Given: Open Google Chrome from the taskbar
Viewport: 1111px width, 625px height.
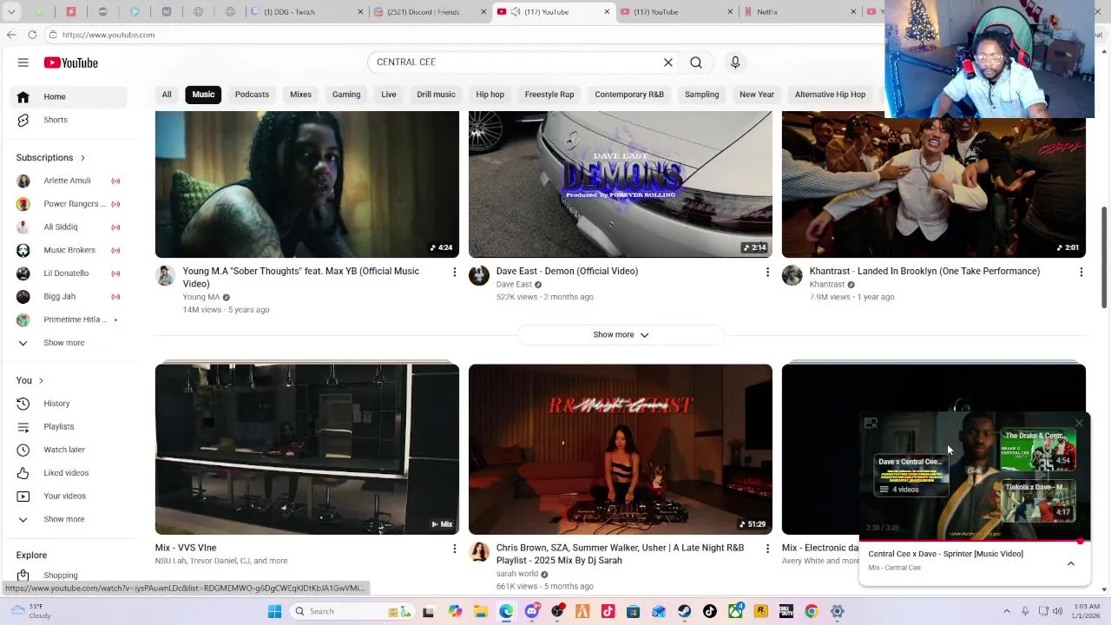Looking at the screenshot, I should (811, 611).
